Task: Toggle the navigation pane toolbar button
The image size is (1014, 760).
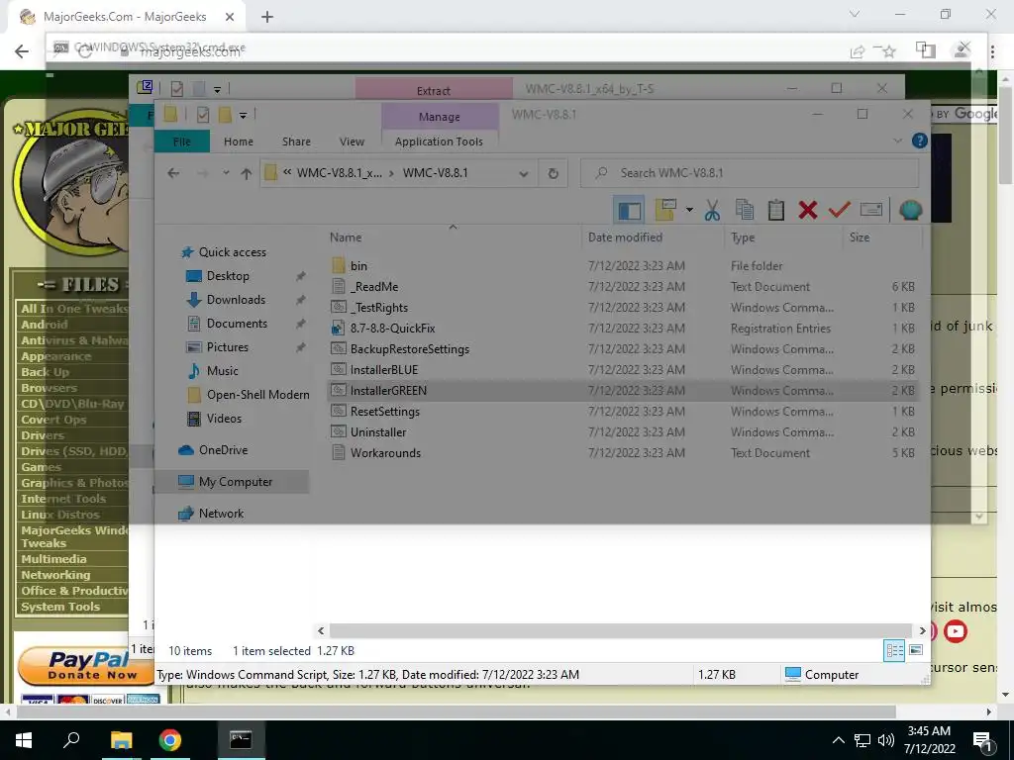Action: point(629,210)
